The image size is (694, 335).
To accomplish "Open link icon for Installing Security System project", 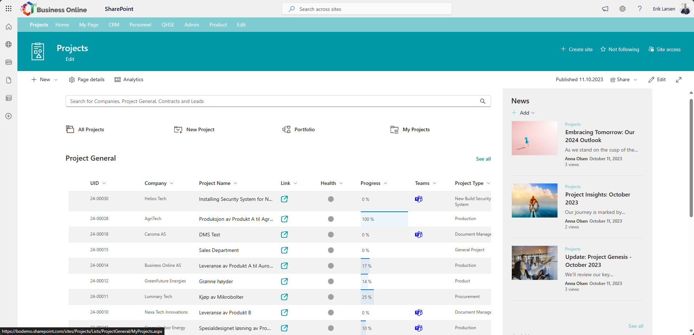I will [285, 199].
